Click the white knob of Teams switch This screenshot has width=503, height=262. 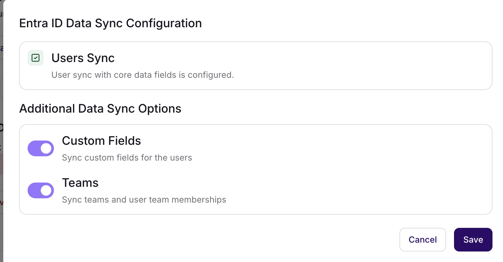pyautogui.click(x=47, y=190)
